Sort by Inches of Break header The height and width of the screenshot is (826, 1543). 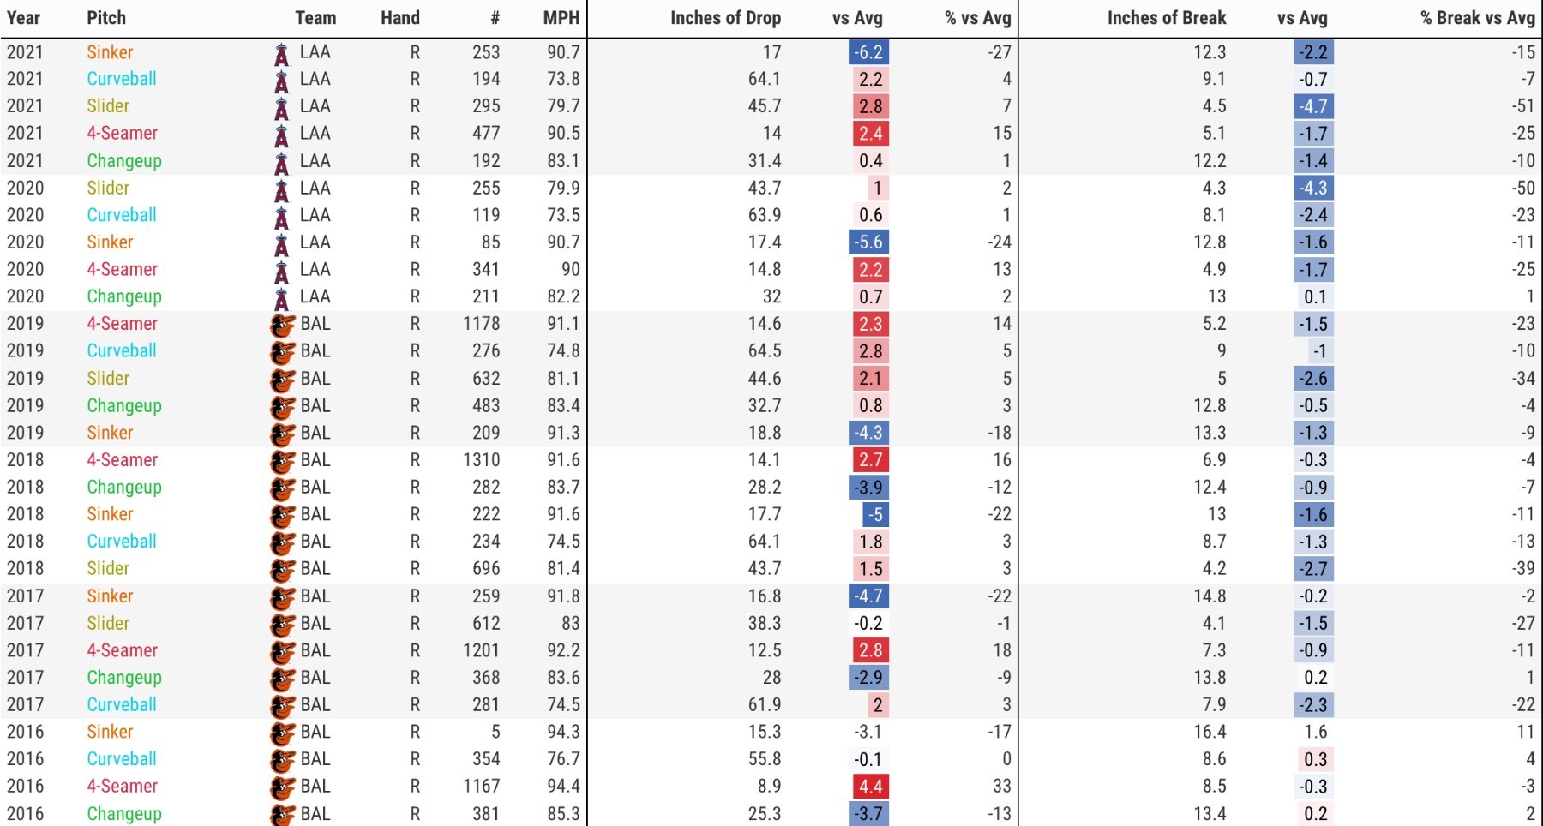pos(1167,18)
